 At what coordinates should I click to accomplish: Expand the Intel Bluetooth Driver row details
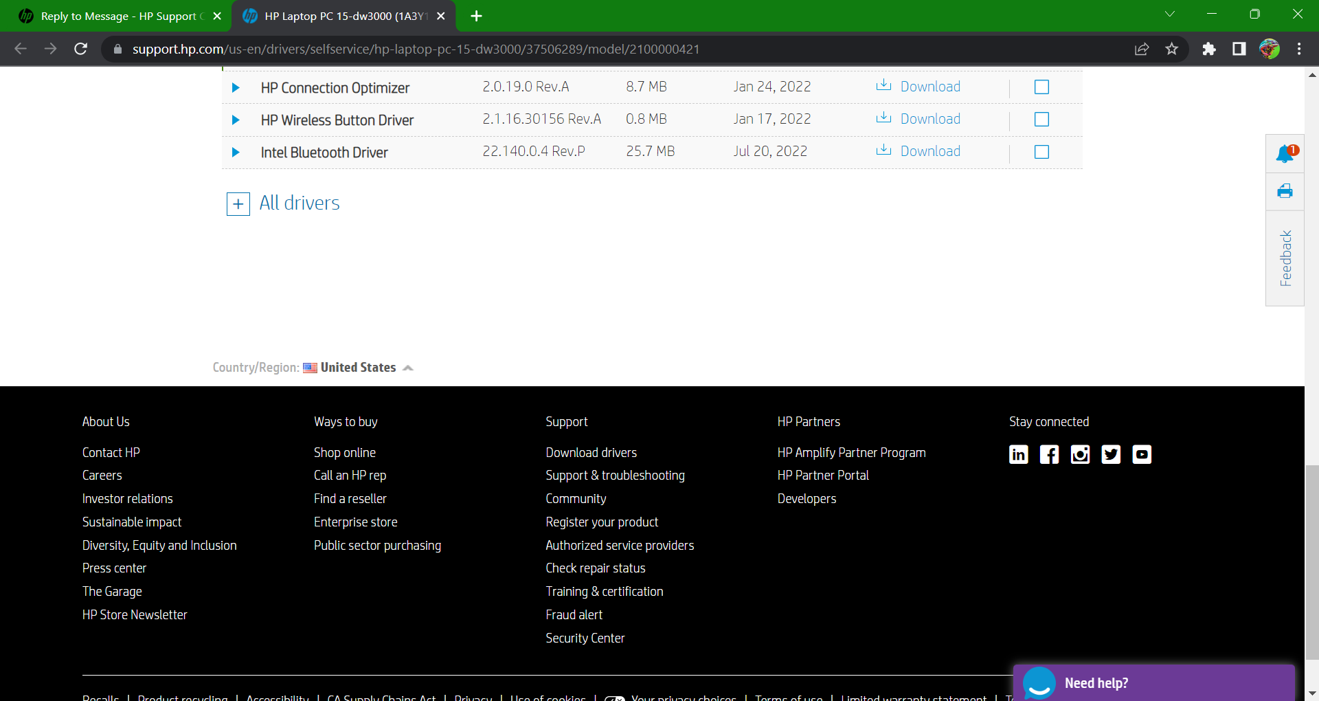coord(236,153)
